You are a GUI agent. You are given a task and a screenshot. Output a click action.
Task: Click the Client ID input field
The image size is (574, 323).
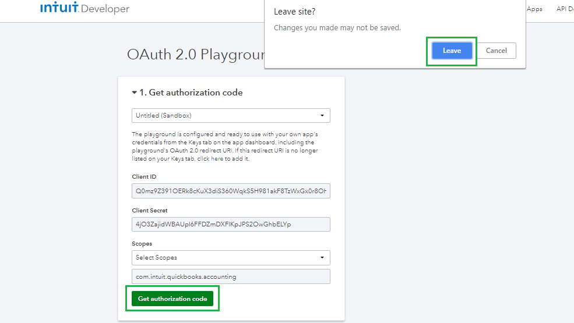tap(231, 191)
